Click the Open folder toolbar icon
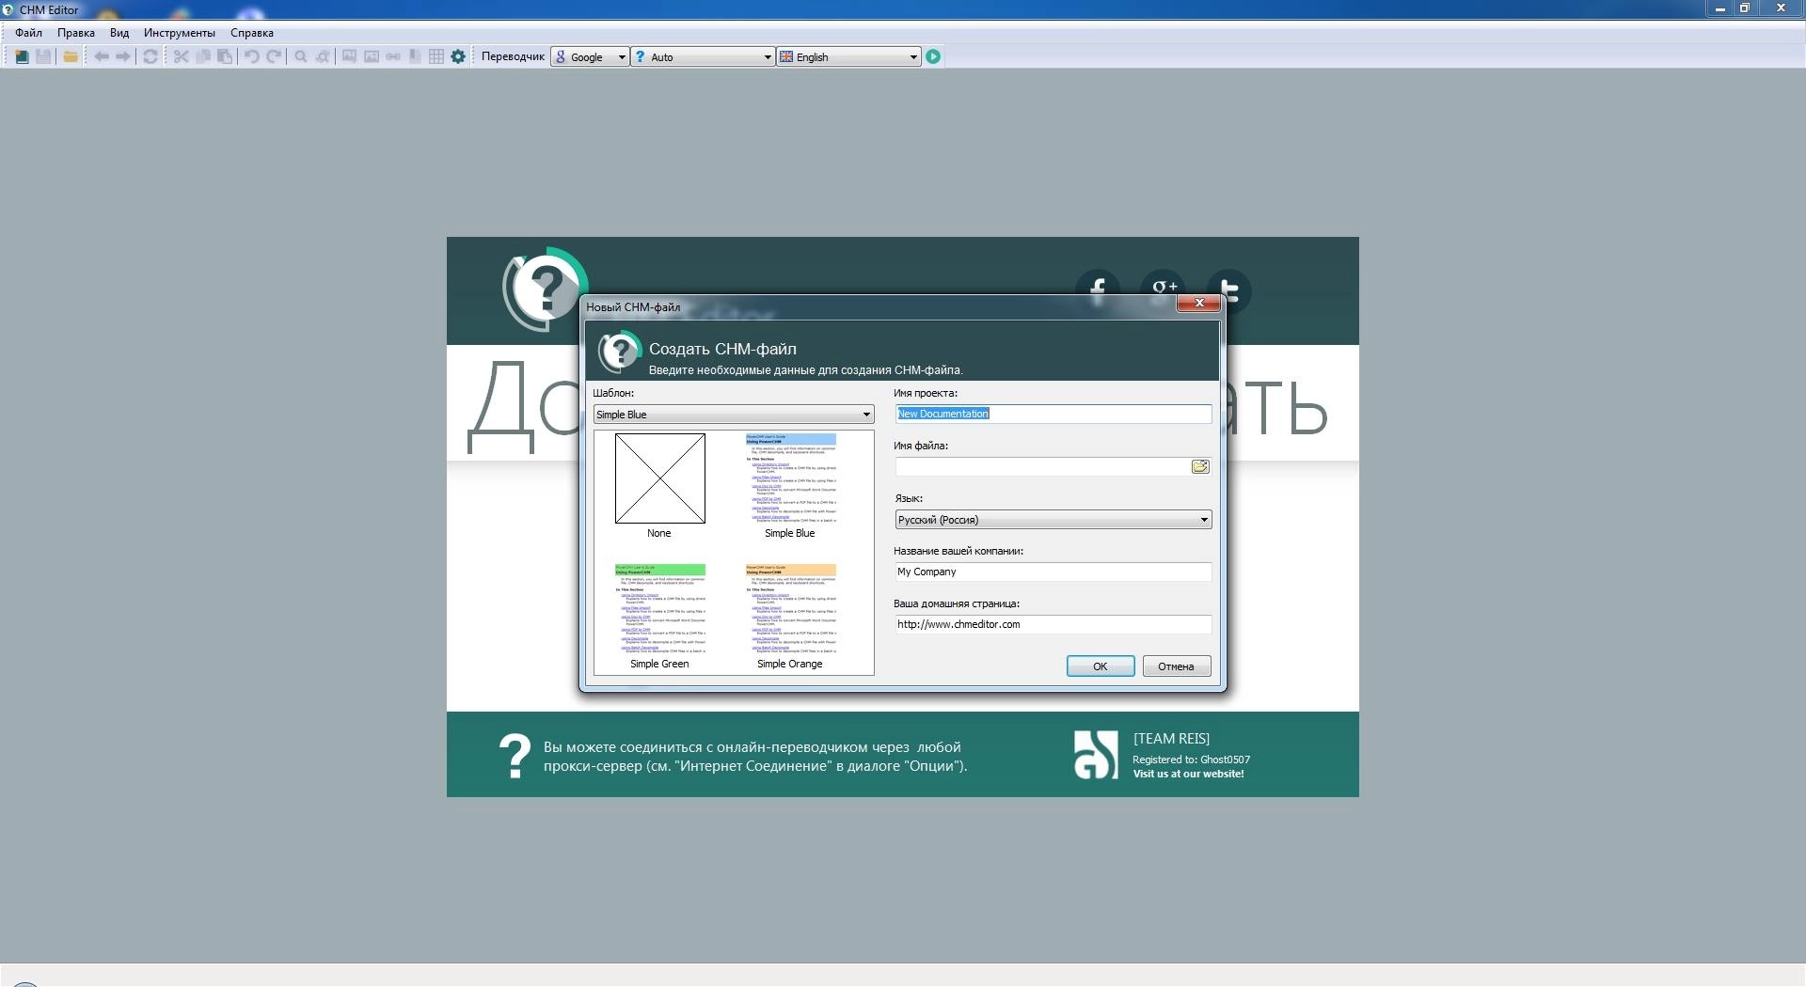 tap(71, 56)
